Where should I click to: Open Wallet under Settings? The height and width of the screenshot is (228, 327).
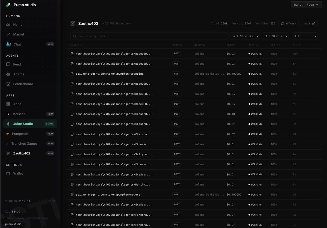[30, 173]
